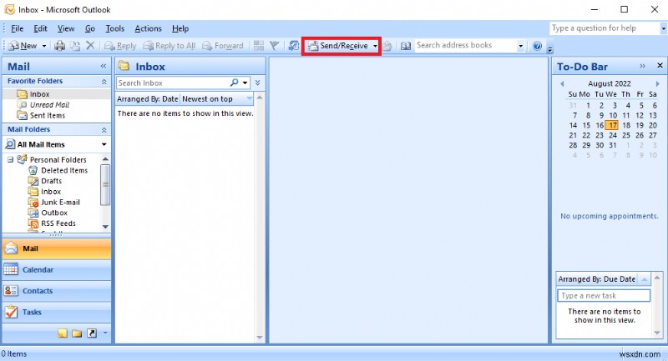Click the Delete X icon in toolbar

90,45
